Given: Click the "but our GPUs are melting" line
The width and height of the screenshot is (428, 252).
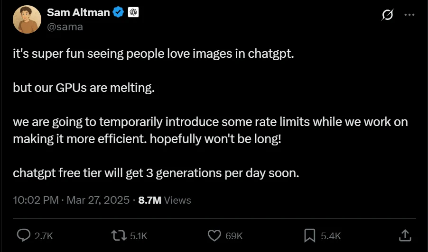Looking at the screenshot, I should 84,89.
